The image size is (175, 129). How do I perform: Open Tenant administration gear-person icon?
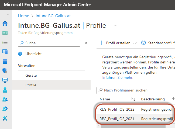(5, 109)
